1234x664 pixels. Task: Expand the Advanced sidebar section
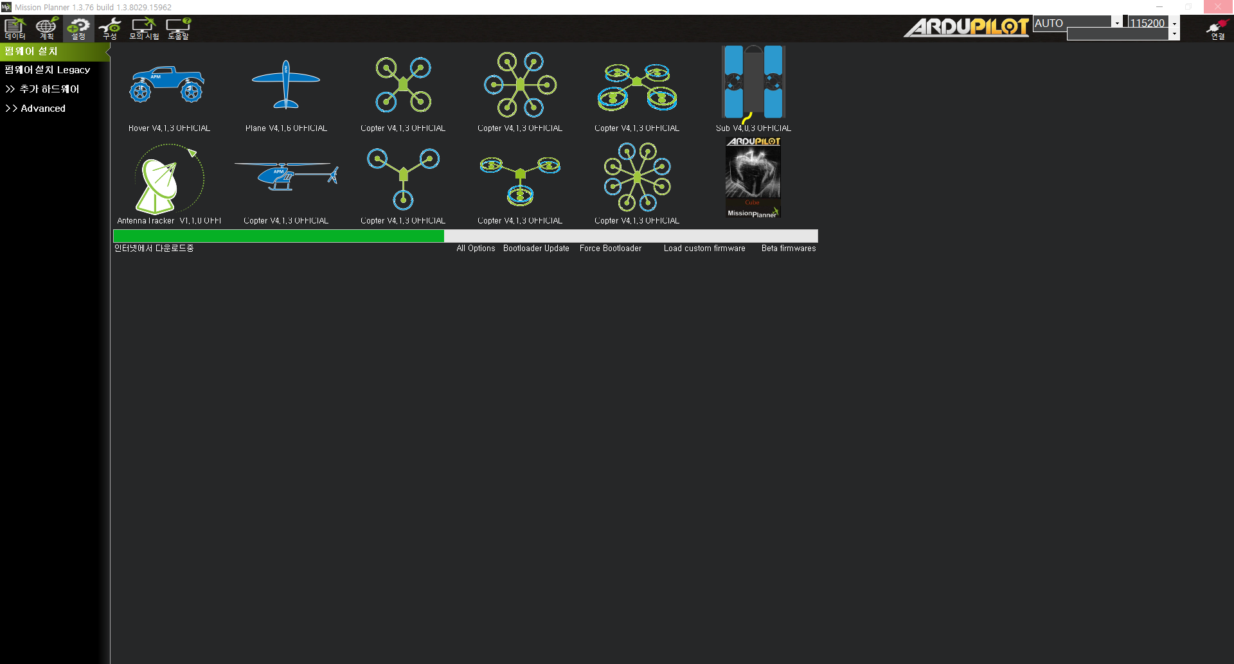tap(35, 109)
